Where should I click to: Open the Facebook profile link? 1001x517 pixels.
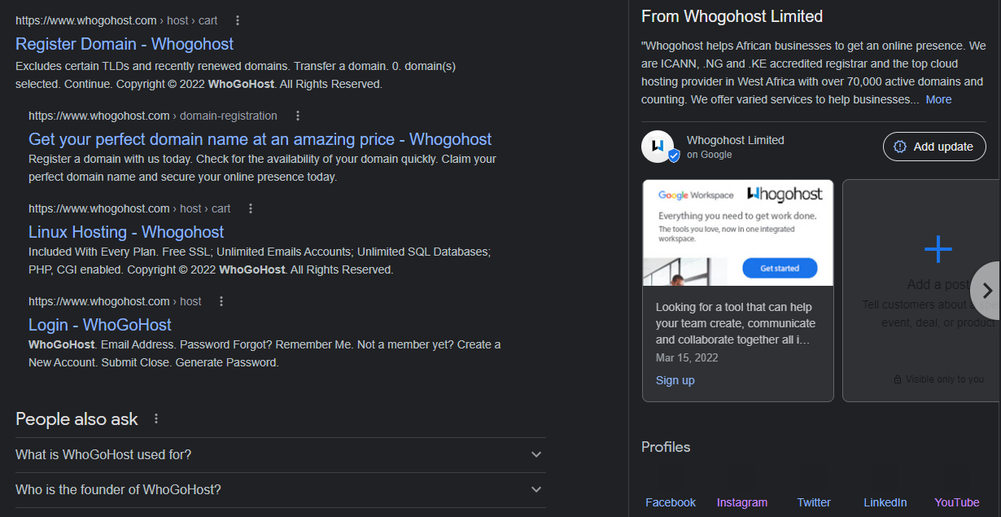tap(671, 502)
